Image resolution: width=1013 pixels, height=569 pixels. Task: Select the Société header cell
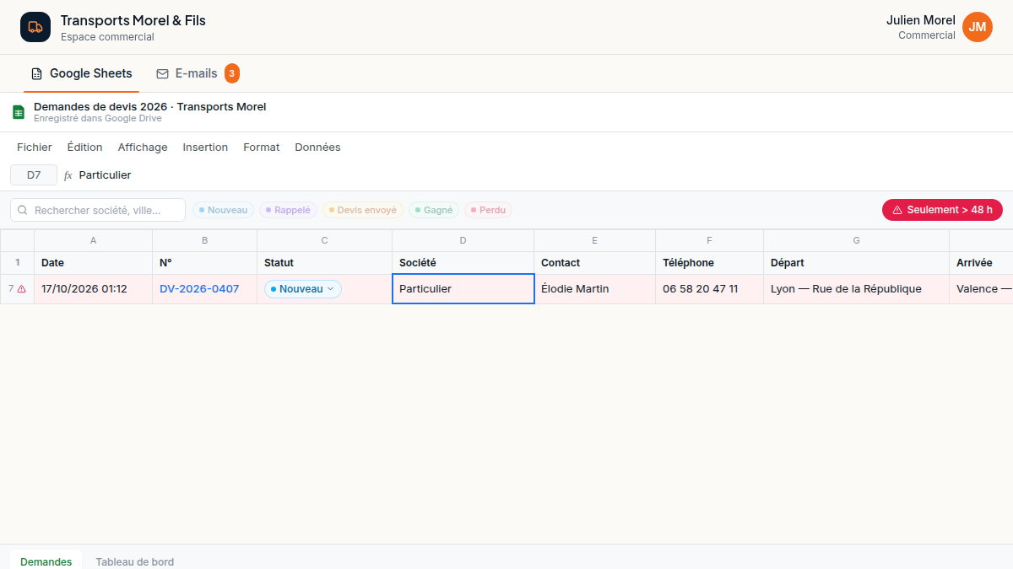pos(463,263)
